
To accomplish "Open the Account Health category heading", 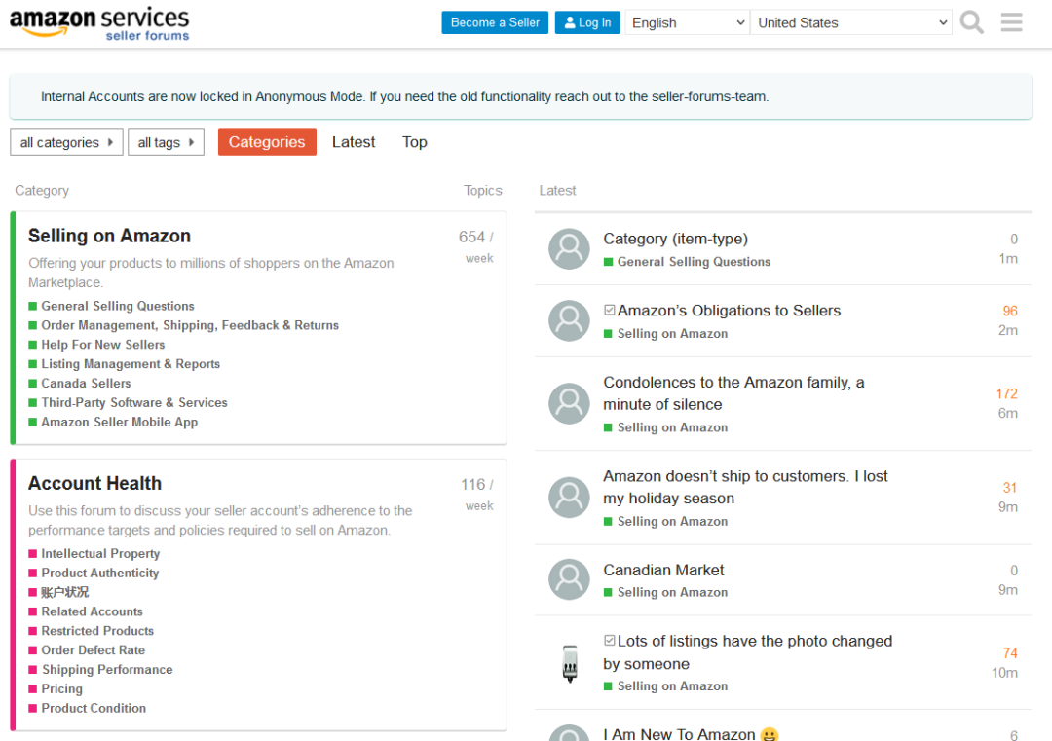I will point(94,484).
